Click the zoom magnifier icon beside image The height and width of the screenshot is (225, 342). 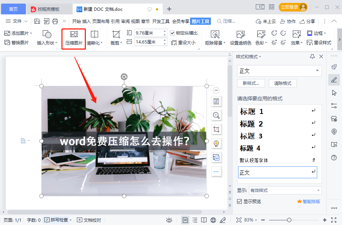pyautogui.click(x=216, y=115)
